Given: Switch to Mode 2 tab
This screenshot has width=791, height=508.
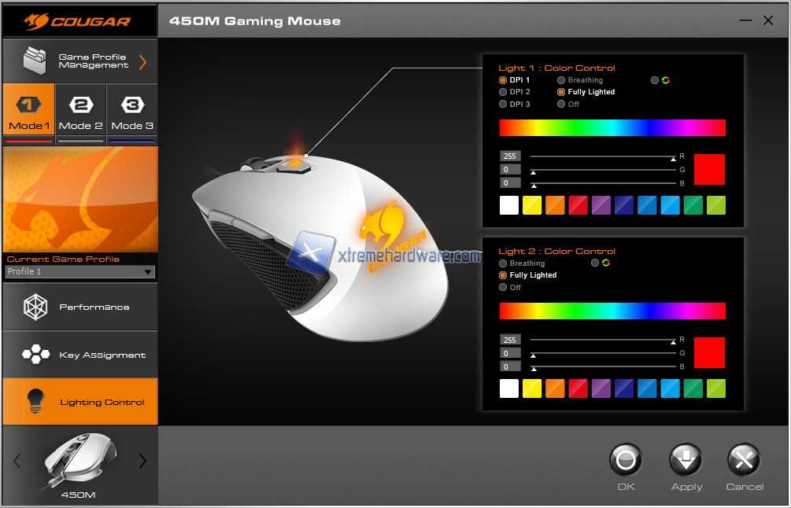Looking at the screenshot, I should click(81, 113).
